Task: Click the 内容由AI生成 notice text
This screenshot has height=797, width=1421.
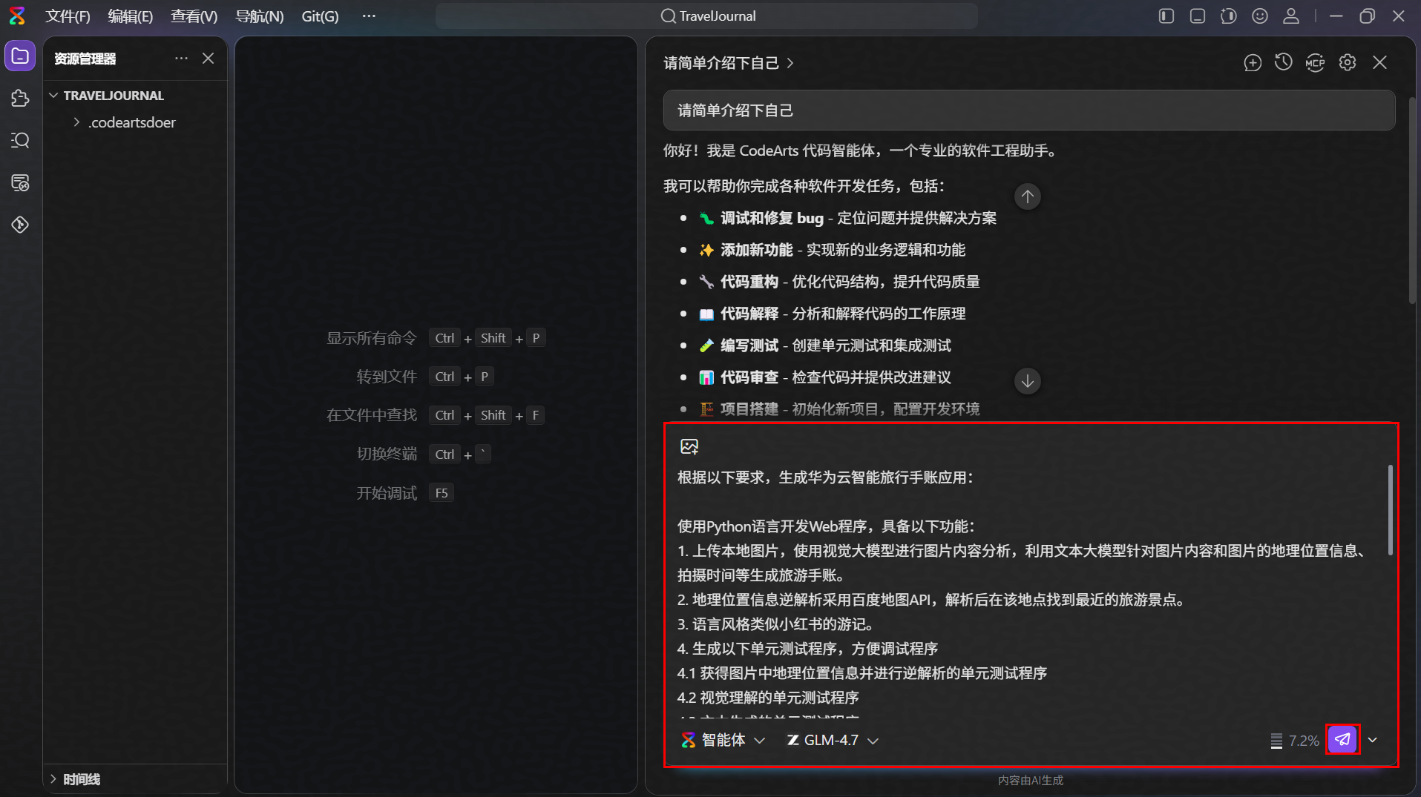Action: point(1030,780)
